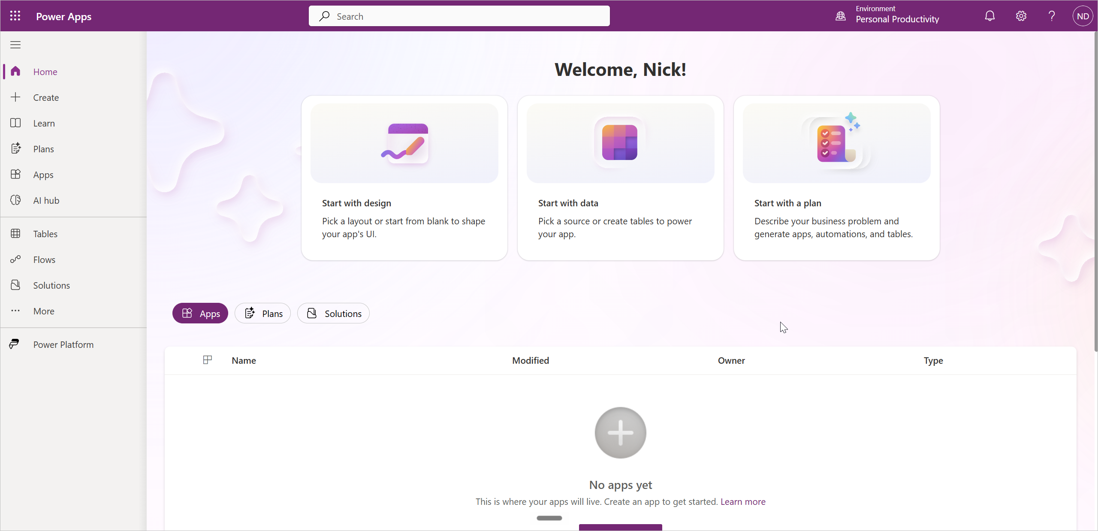Open AI hub in the navigation
Viewport: 1098px width, 531px height.
point(73,200)
